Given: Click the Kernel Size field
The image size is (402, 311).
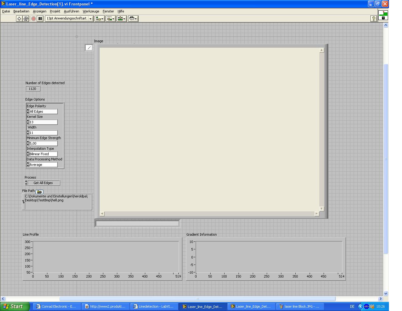Looking at the screenshot, I should coord(43,122).
